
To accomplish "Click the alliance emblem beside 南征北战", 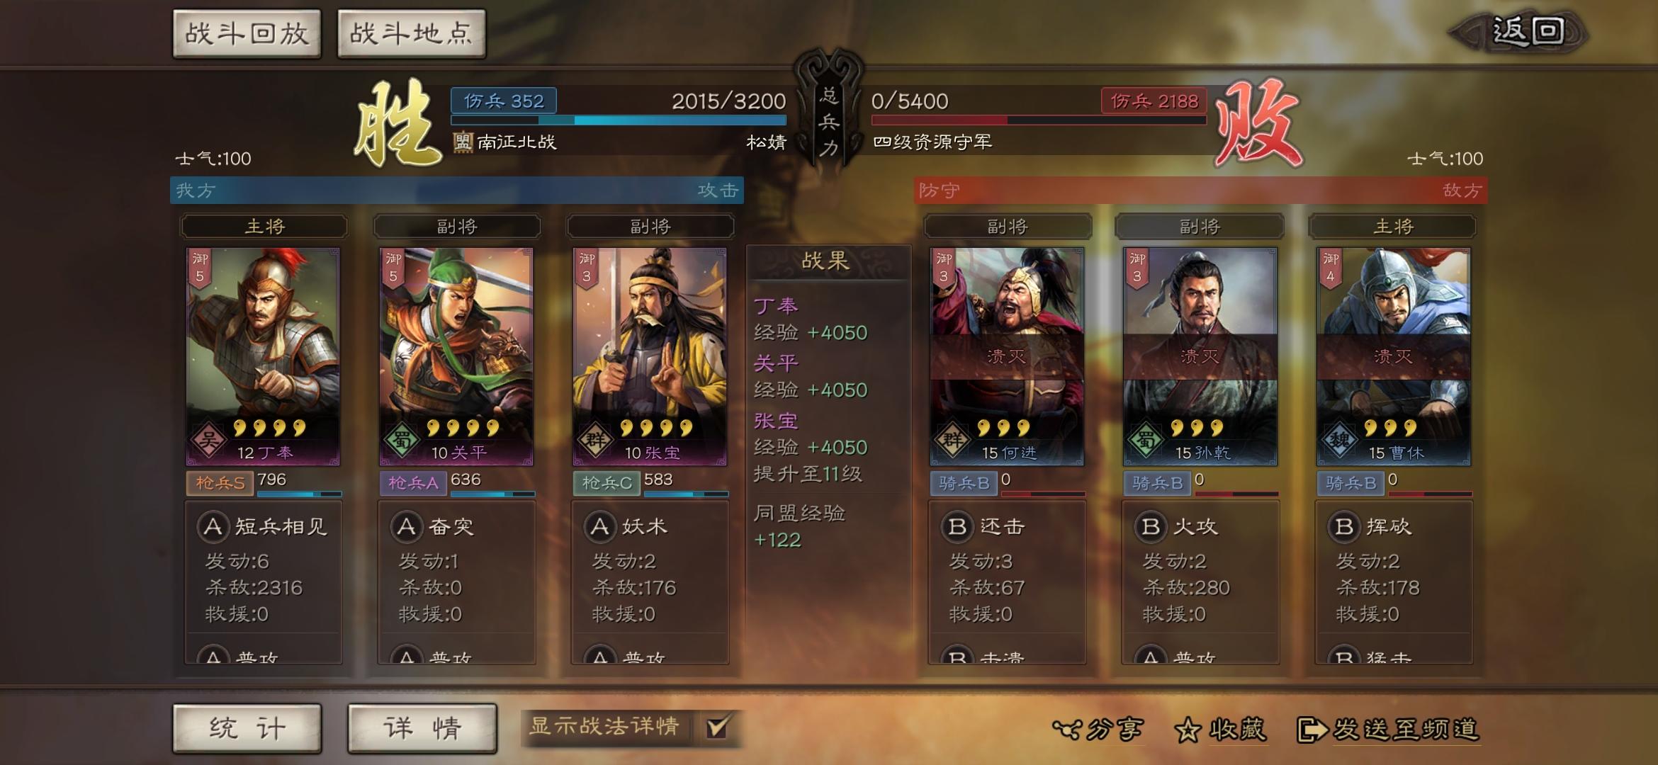I will (463, 142).
